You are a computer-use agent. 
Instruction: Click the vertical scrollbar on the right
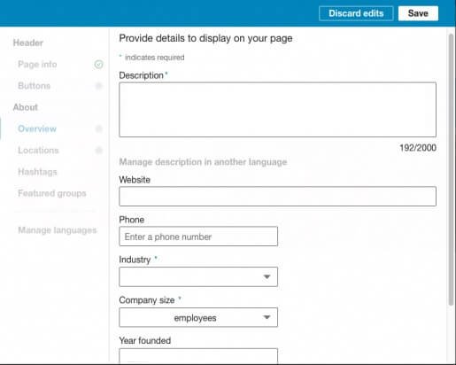(451, 170)
